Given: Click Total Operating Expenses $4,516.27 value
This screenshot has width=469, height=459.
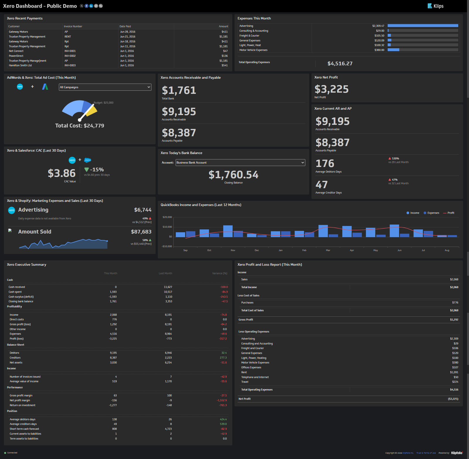Looking at the screenshot, I should coord(340,63).
